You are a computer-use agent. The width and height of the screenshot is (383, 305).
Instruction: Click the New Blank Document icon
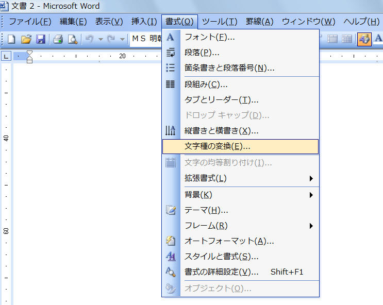(11, 39)
